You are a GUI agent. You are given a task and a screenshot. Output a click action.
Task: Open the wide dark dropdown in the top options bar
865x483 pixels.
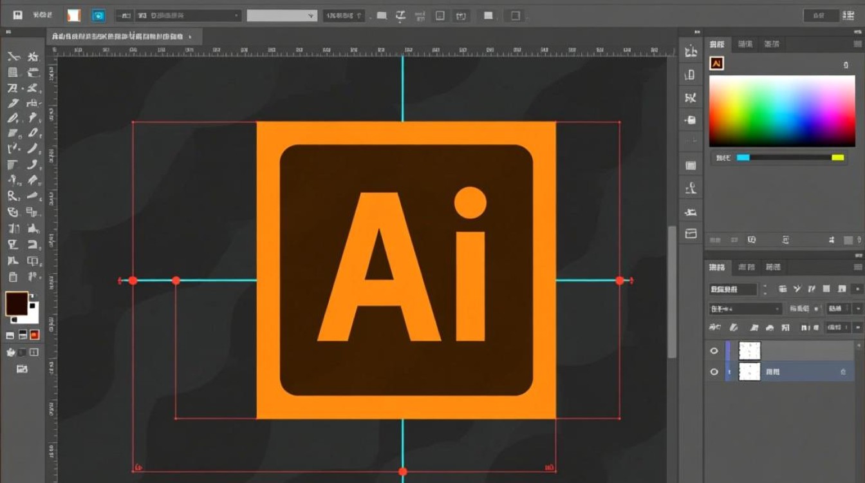coord(188,15)
